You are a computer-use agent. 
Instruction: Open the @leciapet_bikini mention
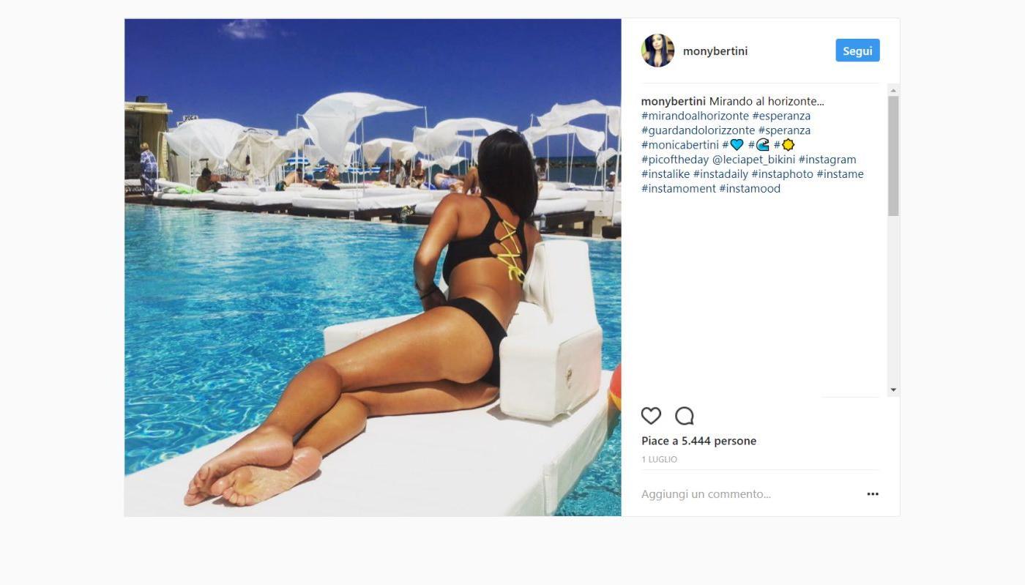pyautogui.click(x=753, y=160)
